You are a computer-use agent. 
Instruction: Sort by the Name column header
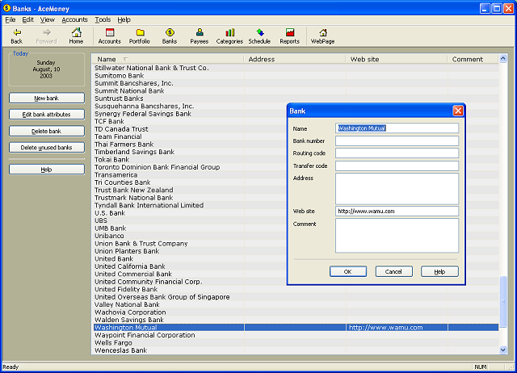click(x=167, y=59)
